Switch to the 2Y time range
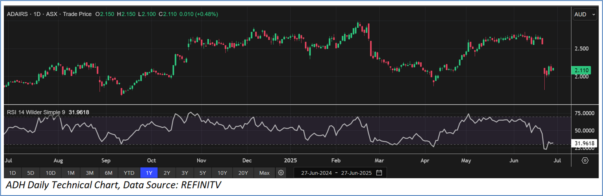Screen dimensions: 603x196 coord(167,172)
